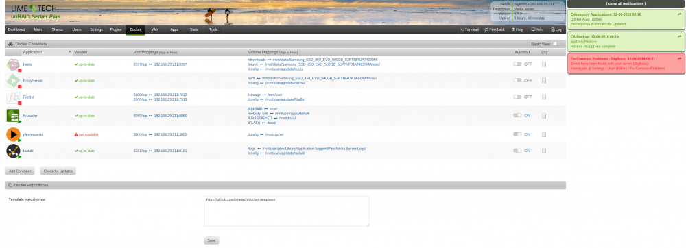686x248 pixels.
Task: Dismiss the Fix Common Problems notification arrow
Action: click(679, 58)
